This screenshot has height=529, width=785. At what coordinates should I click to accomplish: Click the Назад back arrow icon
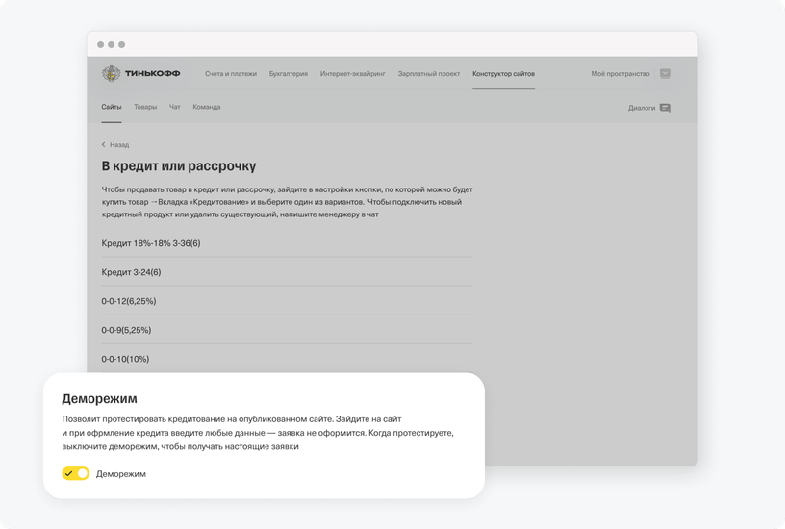104,144
